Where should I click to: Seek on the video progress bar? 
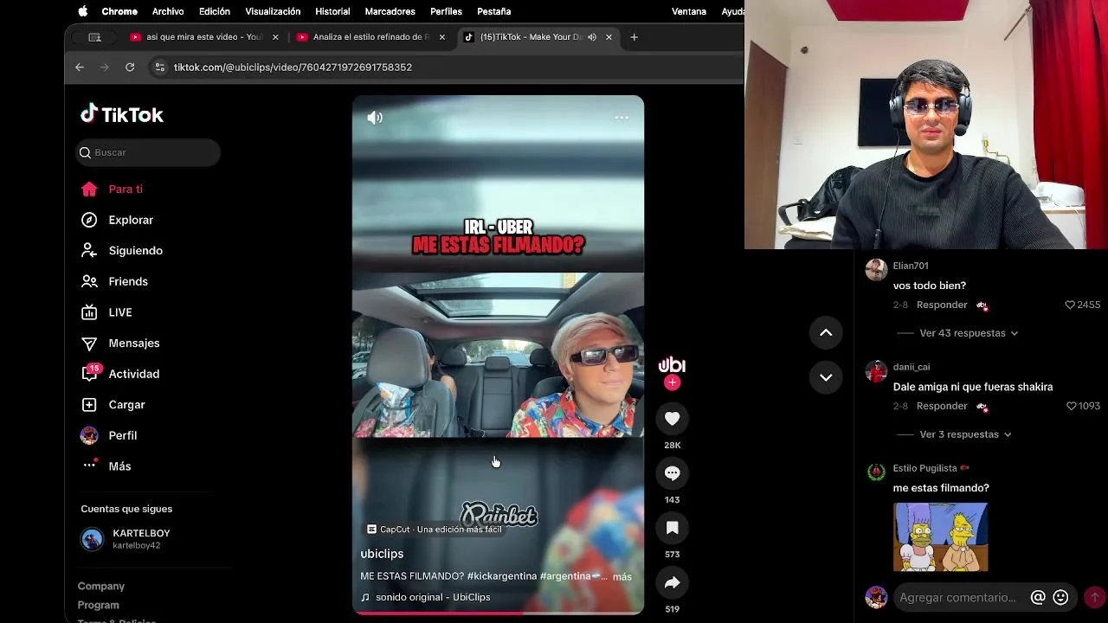[x=498, y=613]
